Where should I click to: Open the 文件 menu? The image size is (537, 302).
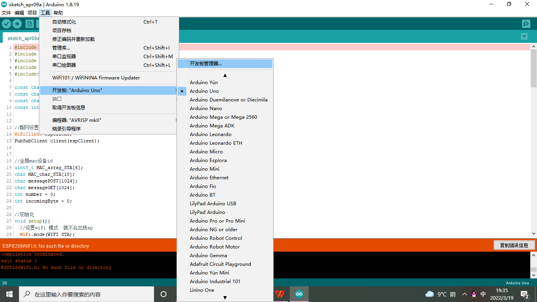coord(6,13)
